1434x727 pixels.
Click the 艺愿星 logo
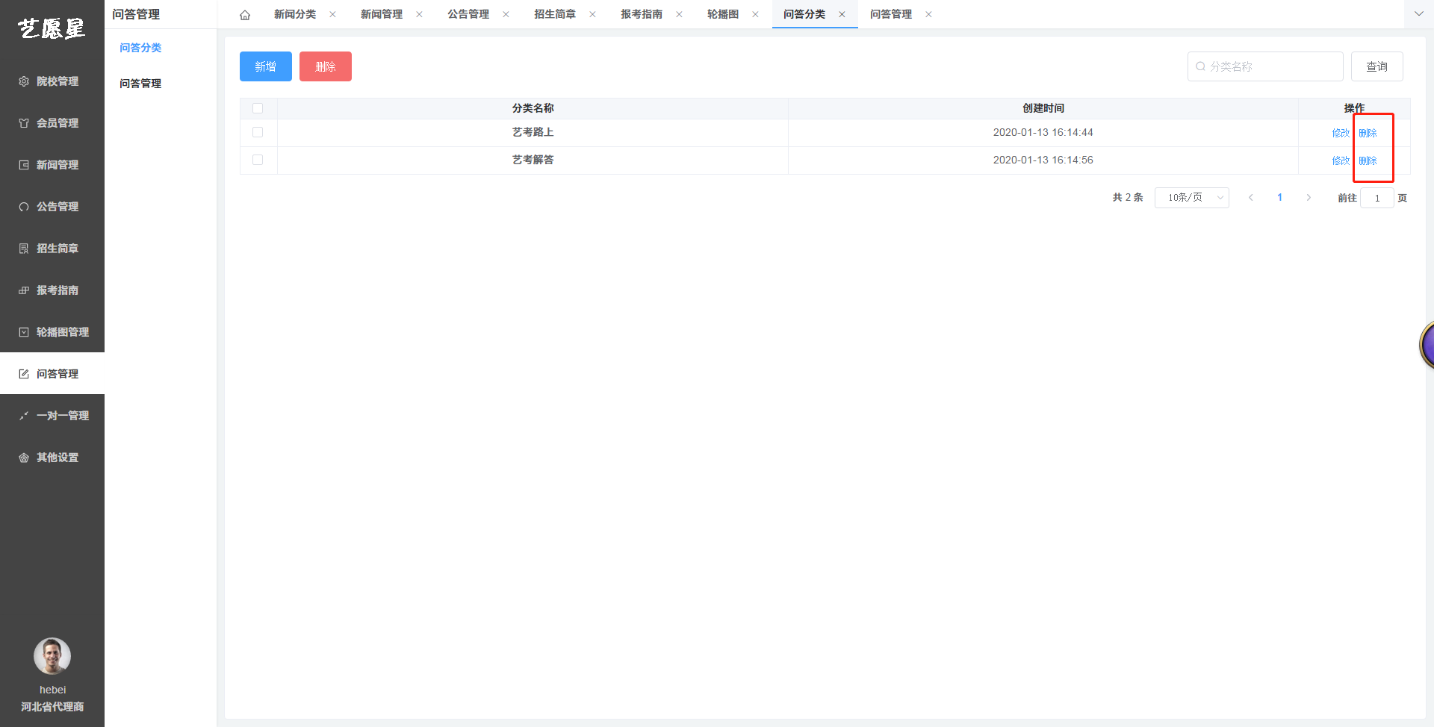(52, 28)
